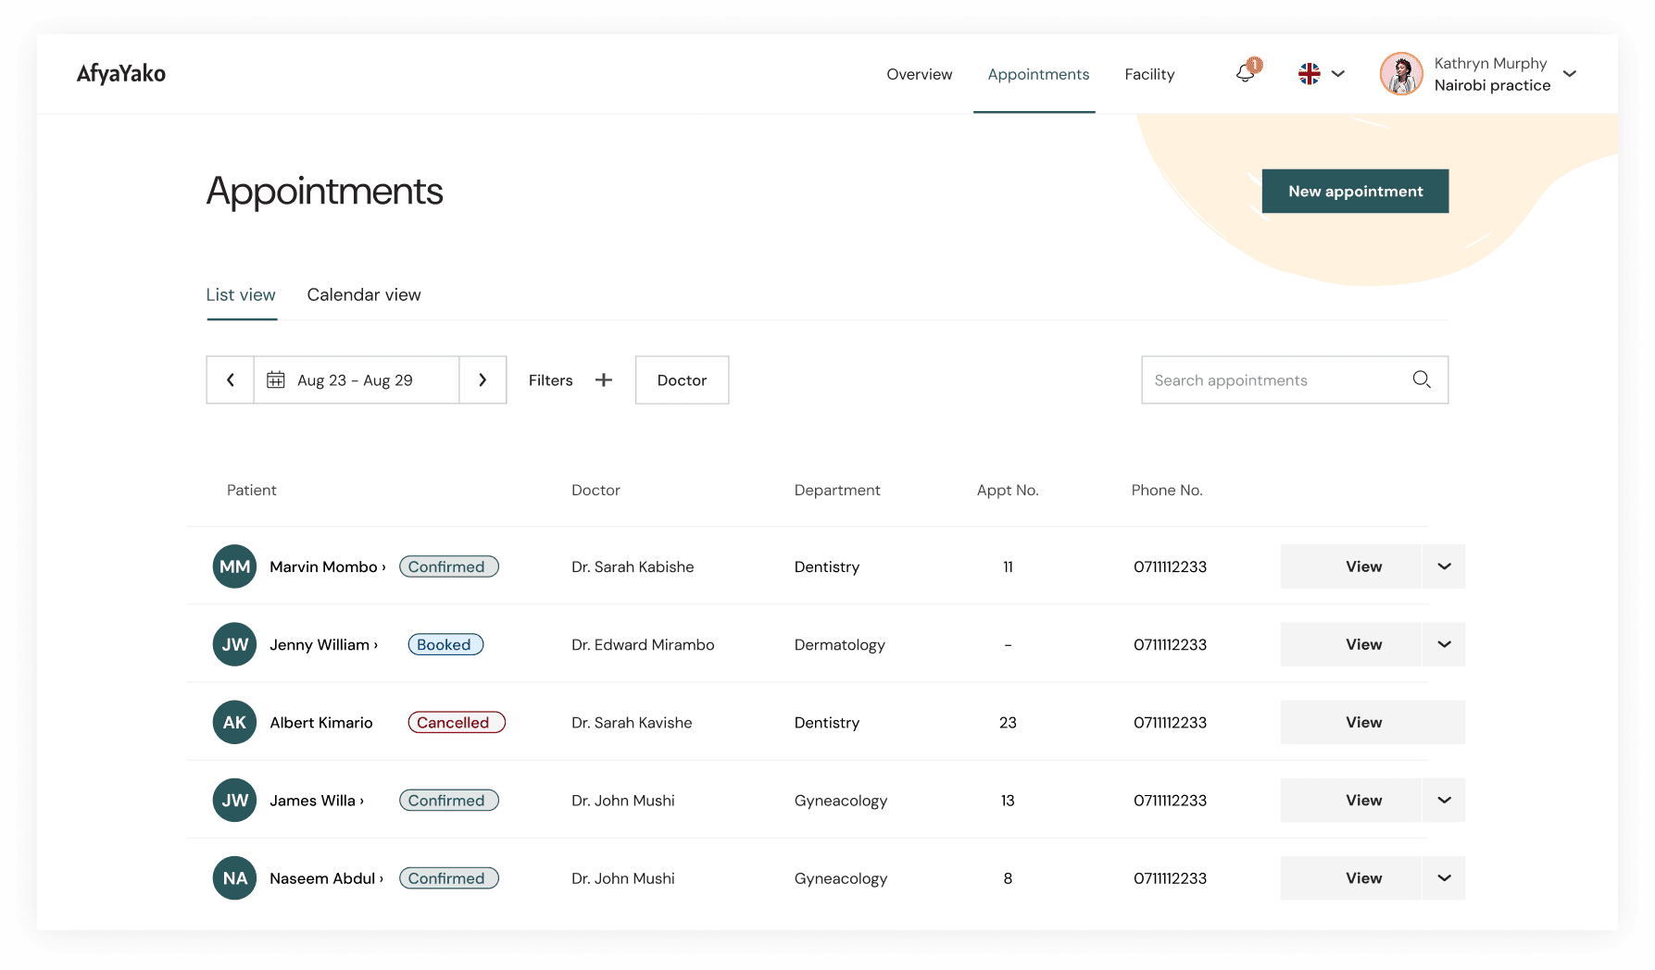Image resolution: width=1655 pixels, height=970 pixels.
Task: Click the Filters label
Action: coord(551,380)
